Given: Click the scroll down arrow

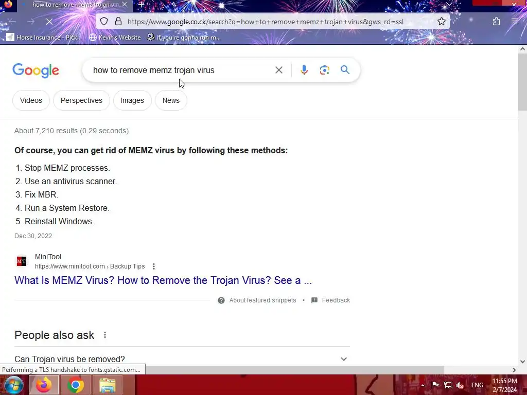Looking at the screenshot, I should coord(522,362).
